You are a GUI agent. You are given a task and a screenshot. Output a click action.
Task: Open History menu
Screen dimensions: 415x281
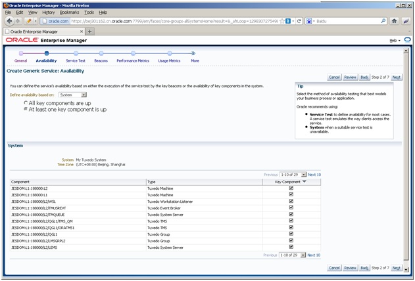point(49,12)
